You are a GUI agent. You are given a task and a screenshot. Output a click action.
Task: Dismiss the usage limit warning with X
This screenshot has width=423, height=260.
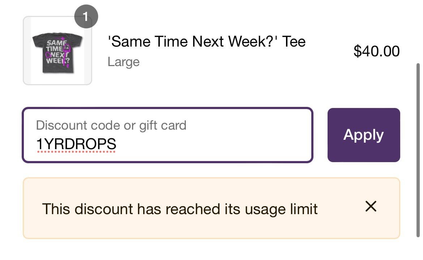pos(371,207)
